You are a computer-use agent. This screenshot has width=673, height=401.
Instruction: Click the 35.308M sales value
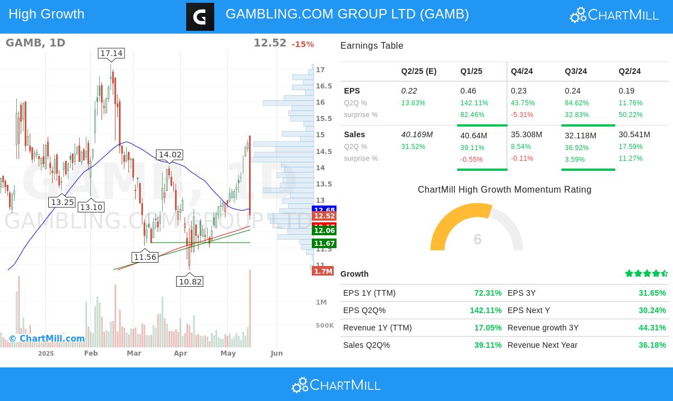pyautogui.click(x=527, y=134)
